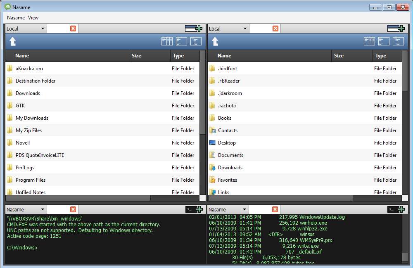
Task: Select the Destination Folder row
Action: tap(102, 81)
